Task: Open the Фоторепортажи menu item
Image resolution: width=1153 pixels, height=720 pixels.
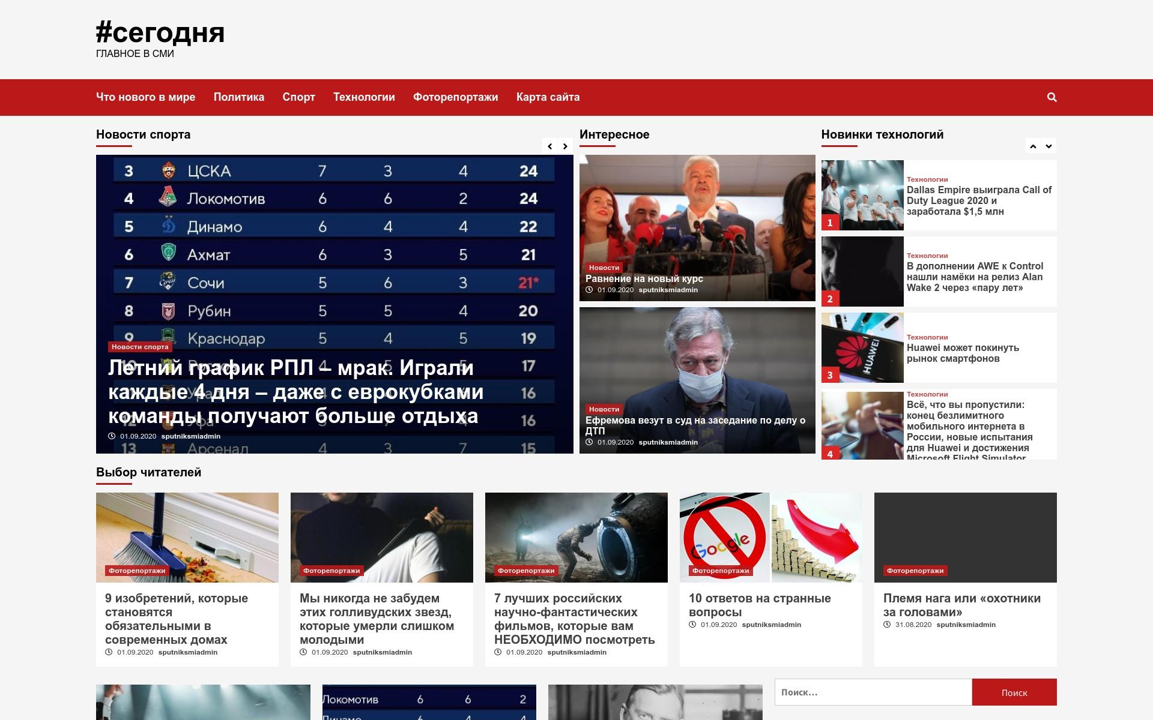Action: (456, 97)
